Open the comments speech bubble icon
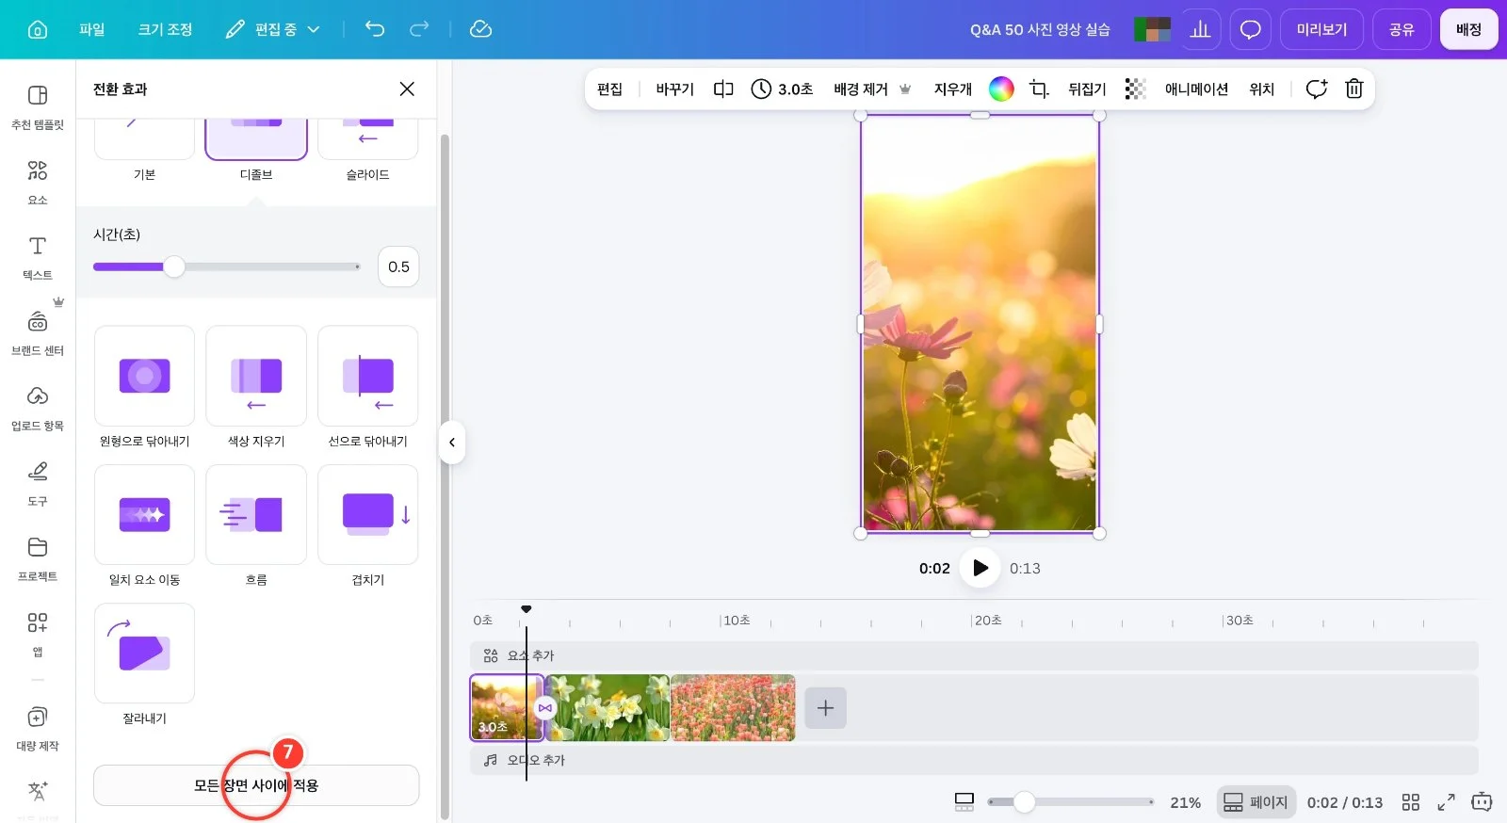This screenshot has height=823, width=1507. pyautogui.click(x=1250, y=29)
